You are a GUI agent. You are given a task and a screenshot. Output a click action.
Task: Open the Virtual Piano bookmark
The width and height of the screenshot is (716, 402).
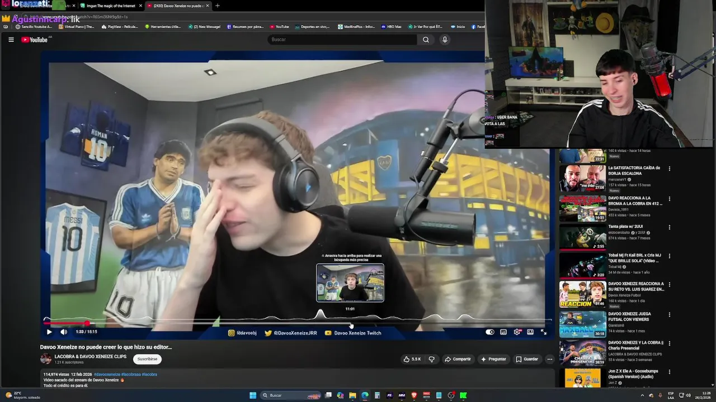[x=77, y=26]
